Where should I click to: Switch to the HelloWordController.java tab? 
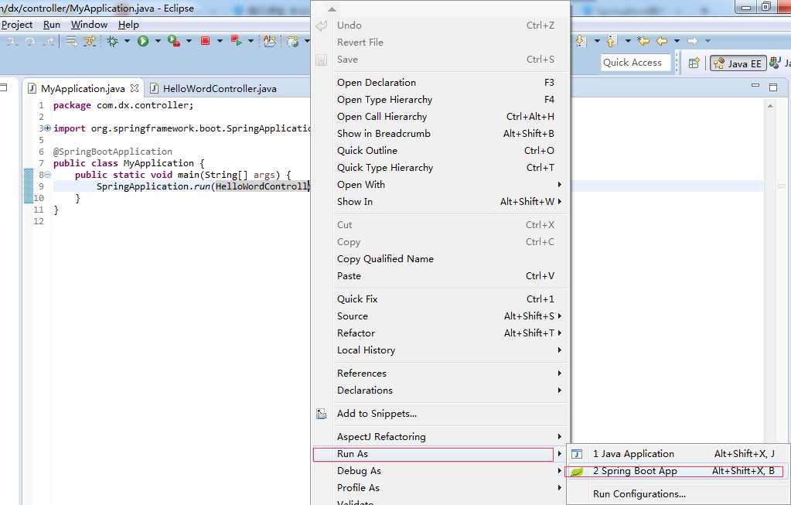tap(214, 88)
